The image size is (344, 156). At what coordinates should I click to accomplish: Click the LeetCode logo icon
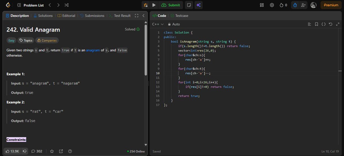click(8, 5)
